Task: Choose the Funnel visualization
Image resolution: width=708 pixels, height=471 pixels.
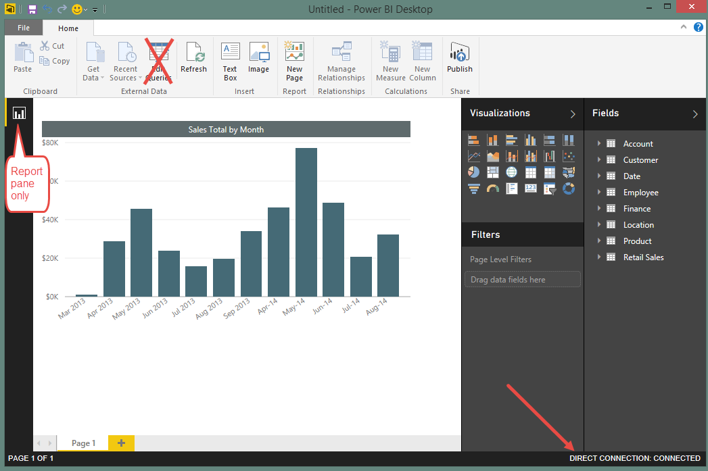Action: click(x=473, y=189)
